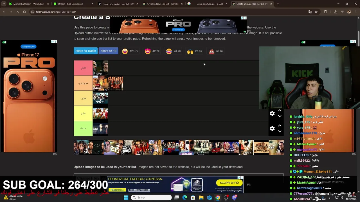Move the green ضحك tier down with its arrow
Screen dimensions: 360x202
(280, 131)
